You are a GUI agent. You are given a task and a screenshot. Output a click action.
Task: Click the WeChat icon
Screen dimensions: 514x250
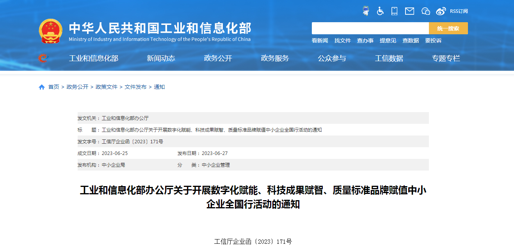pyautogui.click(x=425, y=11)
